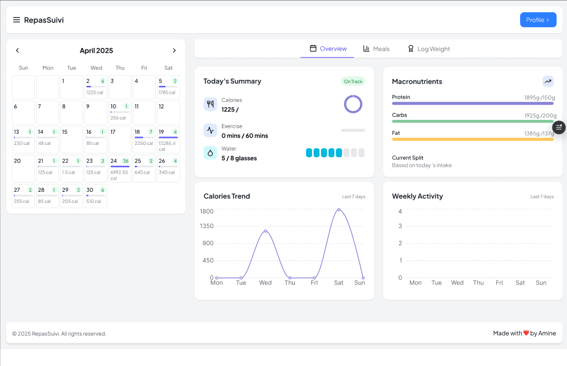Click the fork and knife Calories icon
The height and width of the screenshot is (366, 567).
coord(210,104)
